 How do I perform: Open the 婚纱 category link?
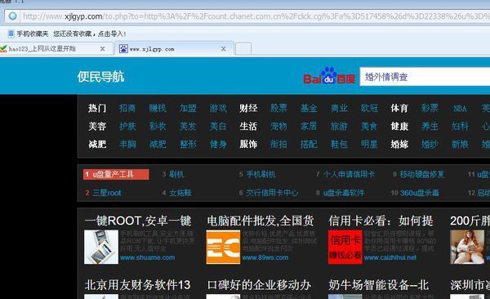(430, 144)
